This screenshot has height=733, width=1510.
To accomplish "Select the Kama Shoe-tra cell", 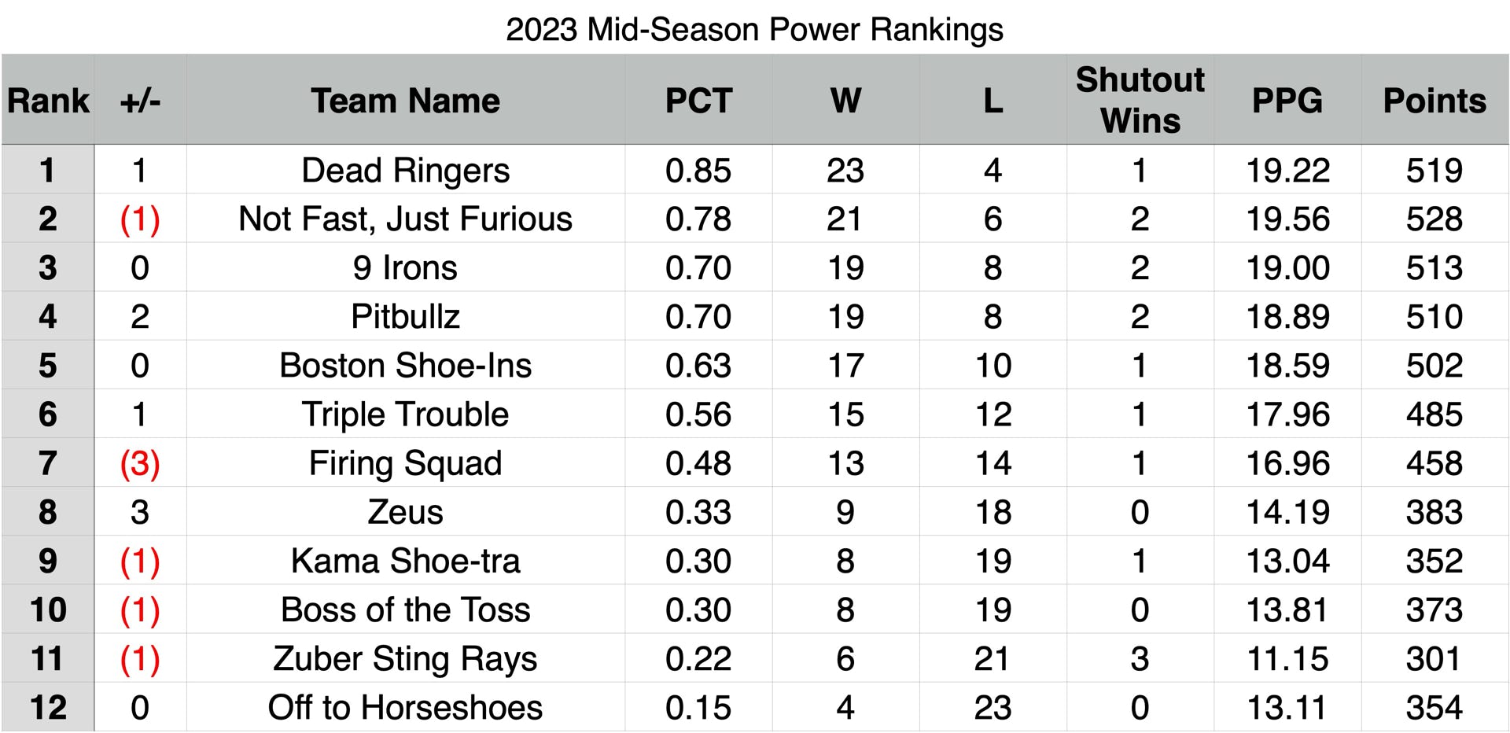I will point(406,560).
